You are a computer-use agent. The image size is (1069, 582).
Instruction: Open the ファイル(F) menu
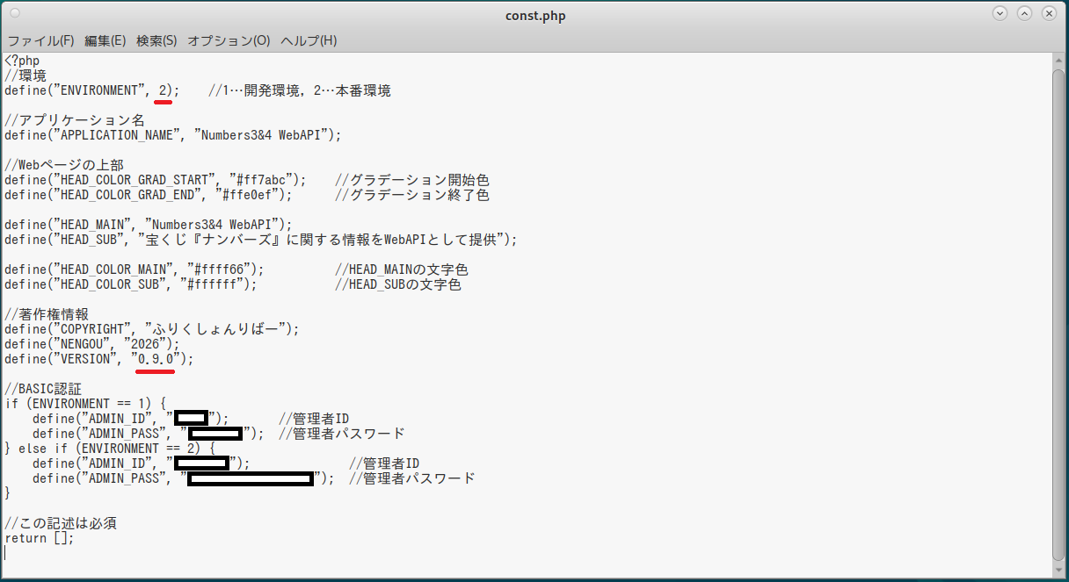click(40, 41)
